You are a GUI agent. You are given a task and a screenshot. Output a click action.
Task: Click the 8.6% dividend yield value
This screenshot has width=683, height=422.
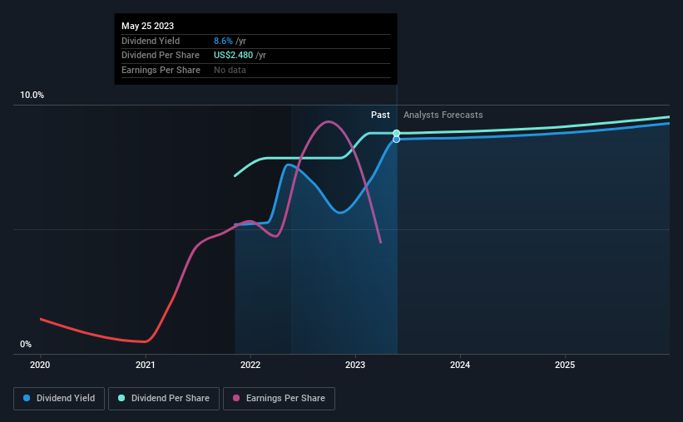[x=223, y=41]
